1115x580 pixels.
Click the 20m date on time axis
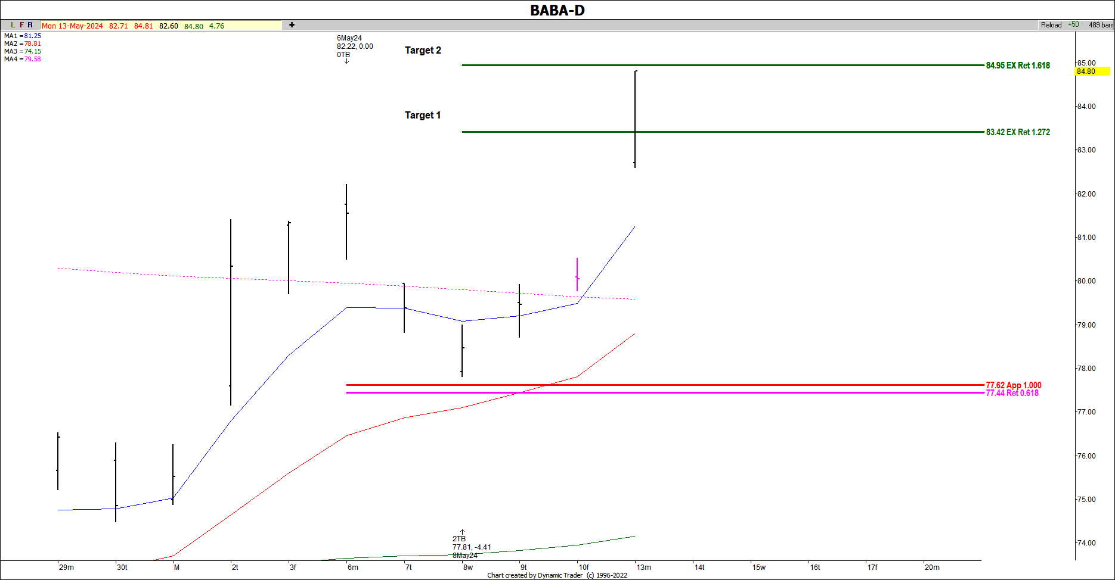pyautogui.click(x=932, y=567)
